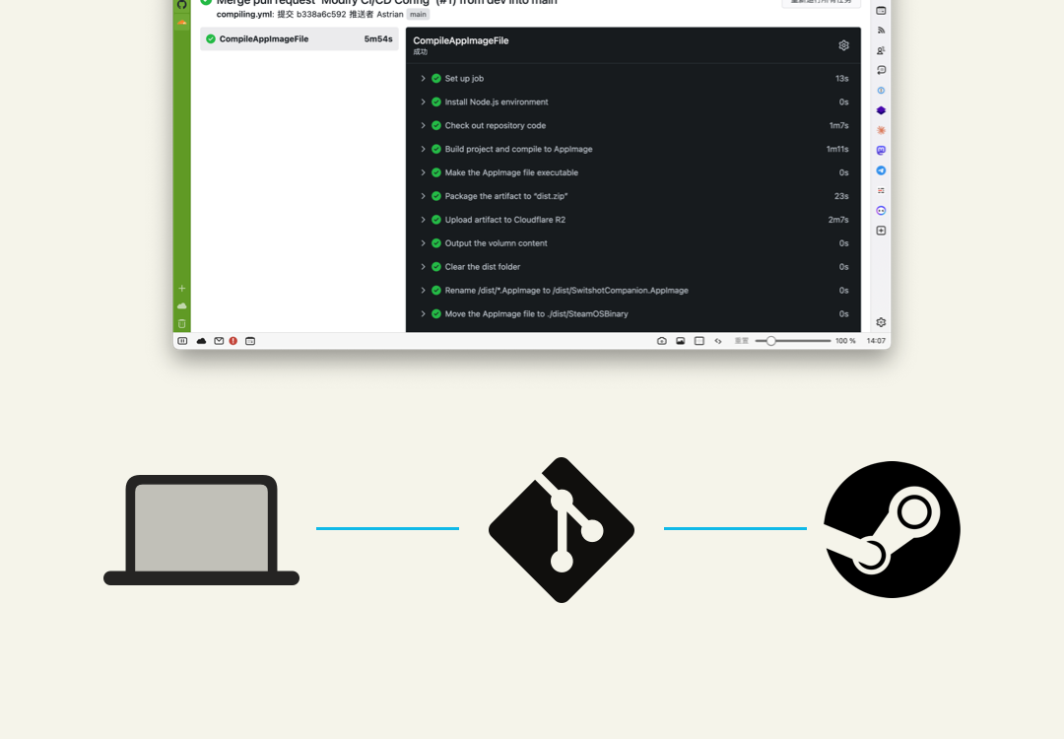Click the CompileAppImageFile heading in dark panel
Screen dimensions: 1064x739
pos(461,40)
